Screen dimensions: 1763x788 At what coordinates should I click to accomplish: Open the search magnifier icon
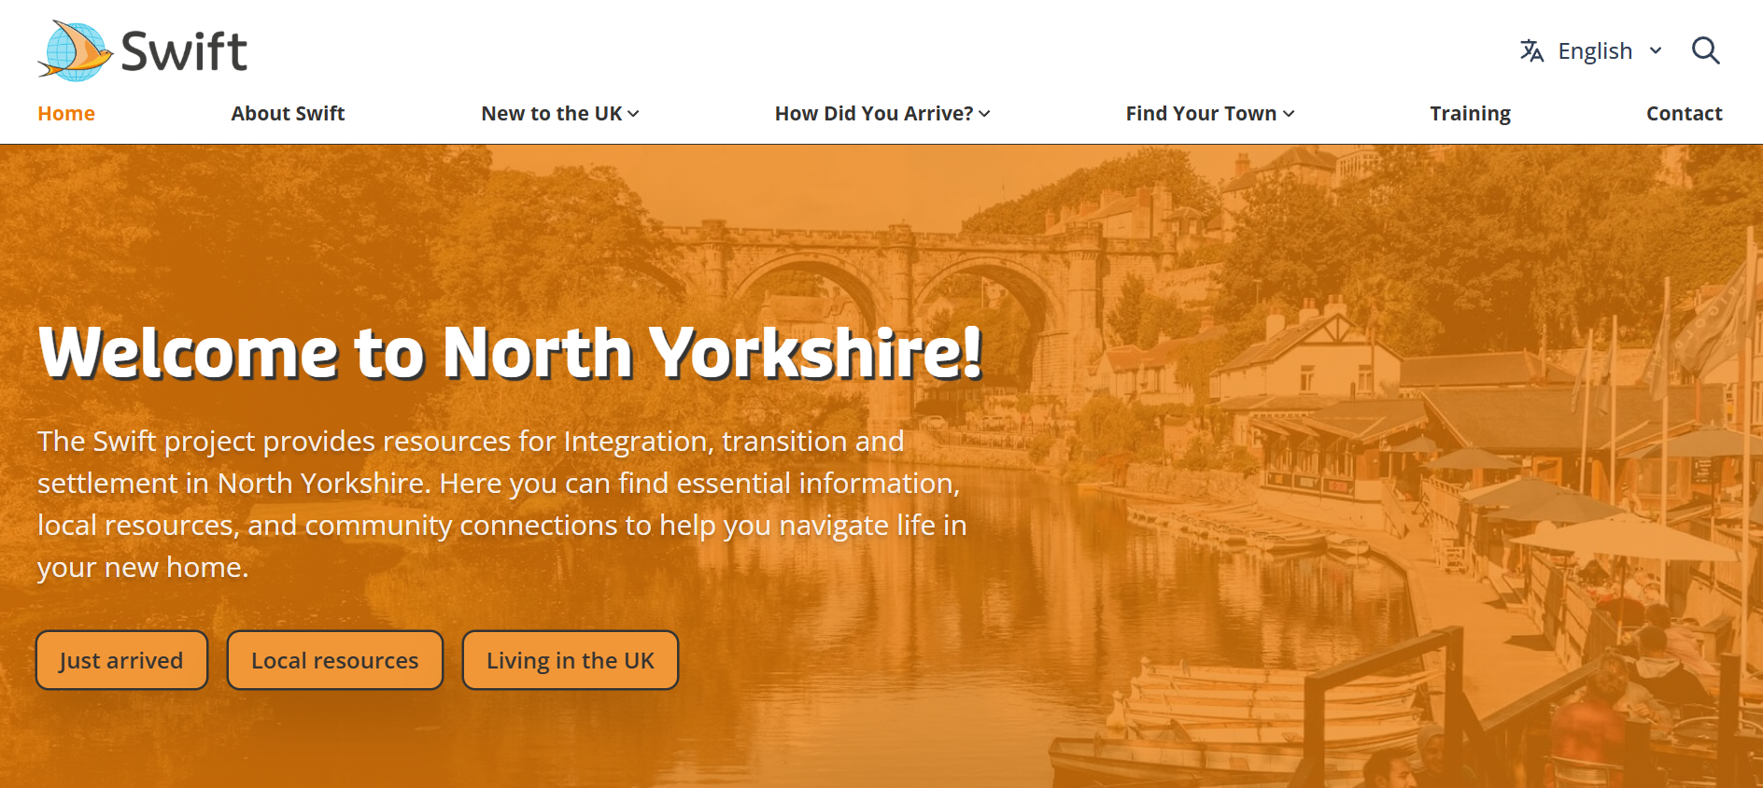(x=1705, y=50)
